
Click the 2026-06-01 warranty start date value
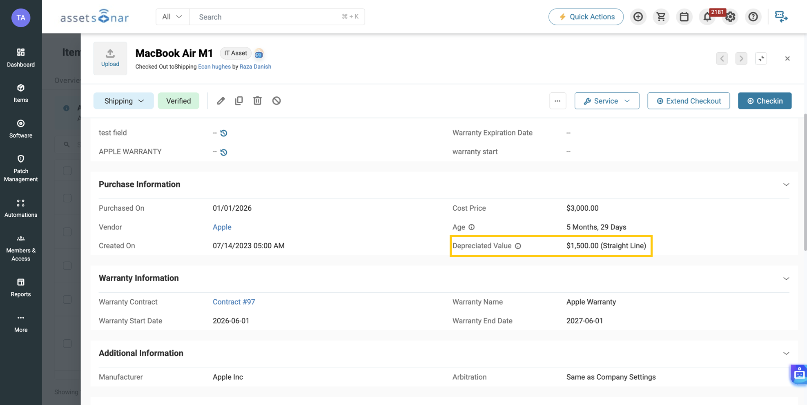pos(231,321)
